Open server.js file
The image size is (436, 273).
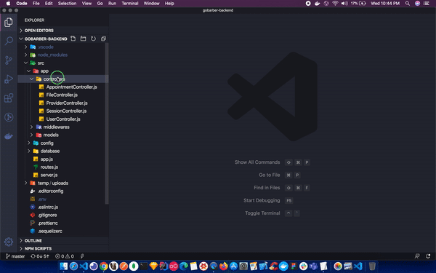[63, 175]
